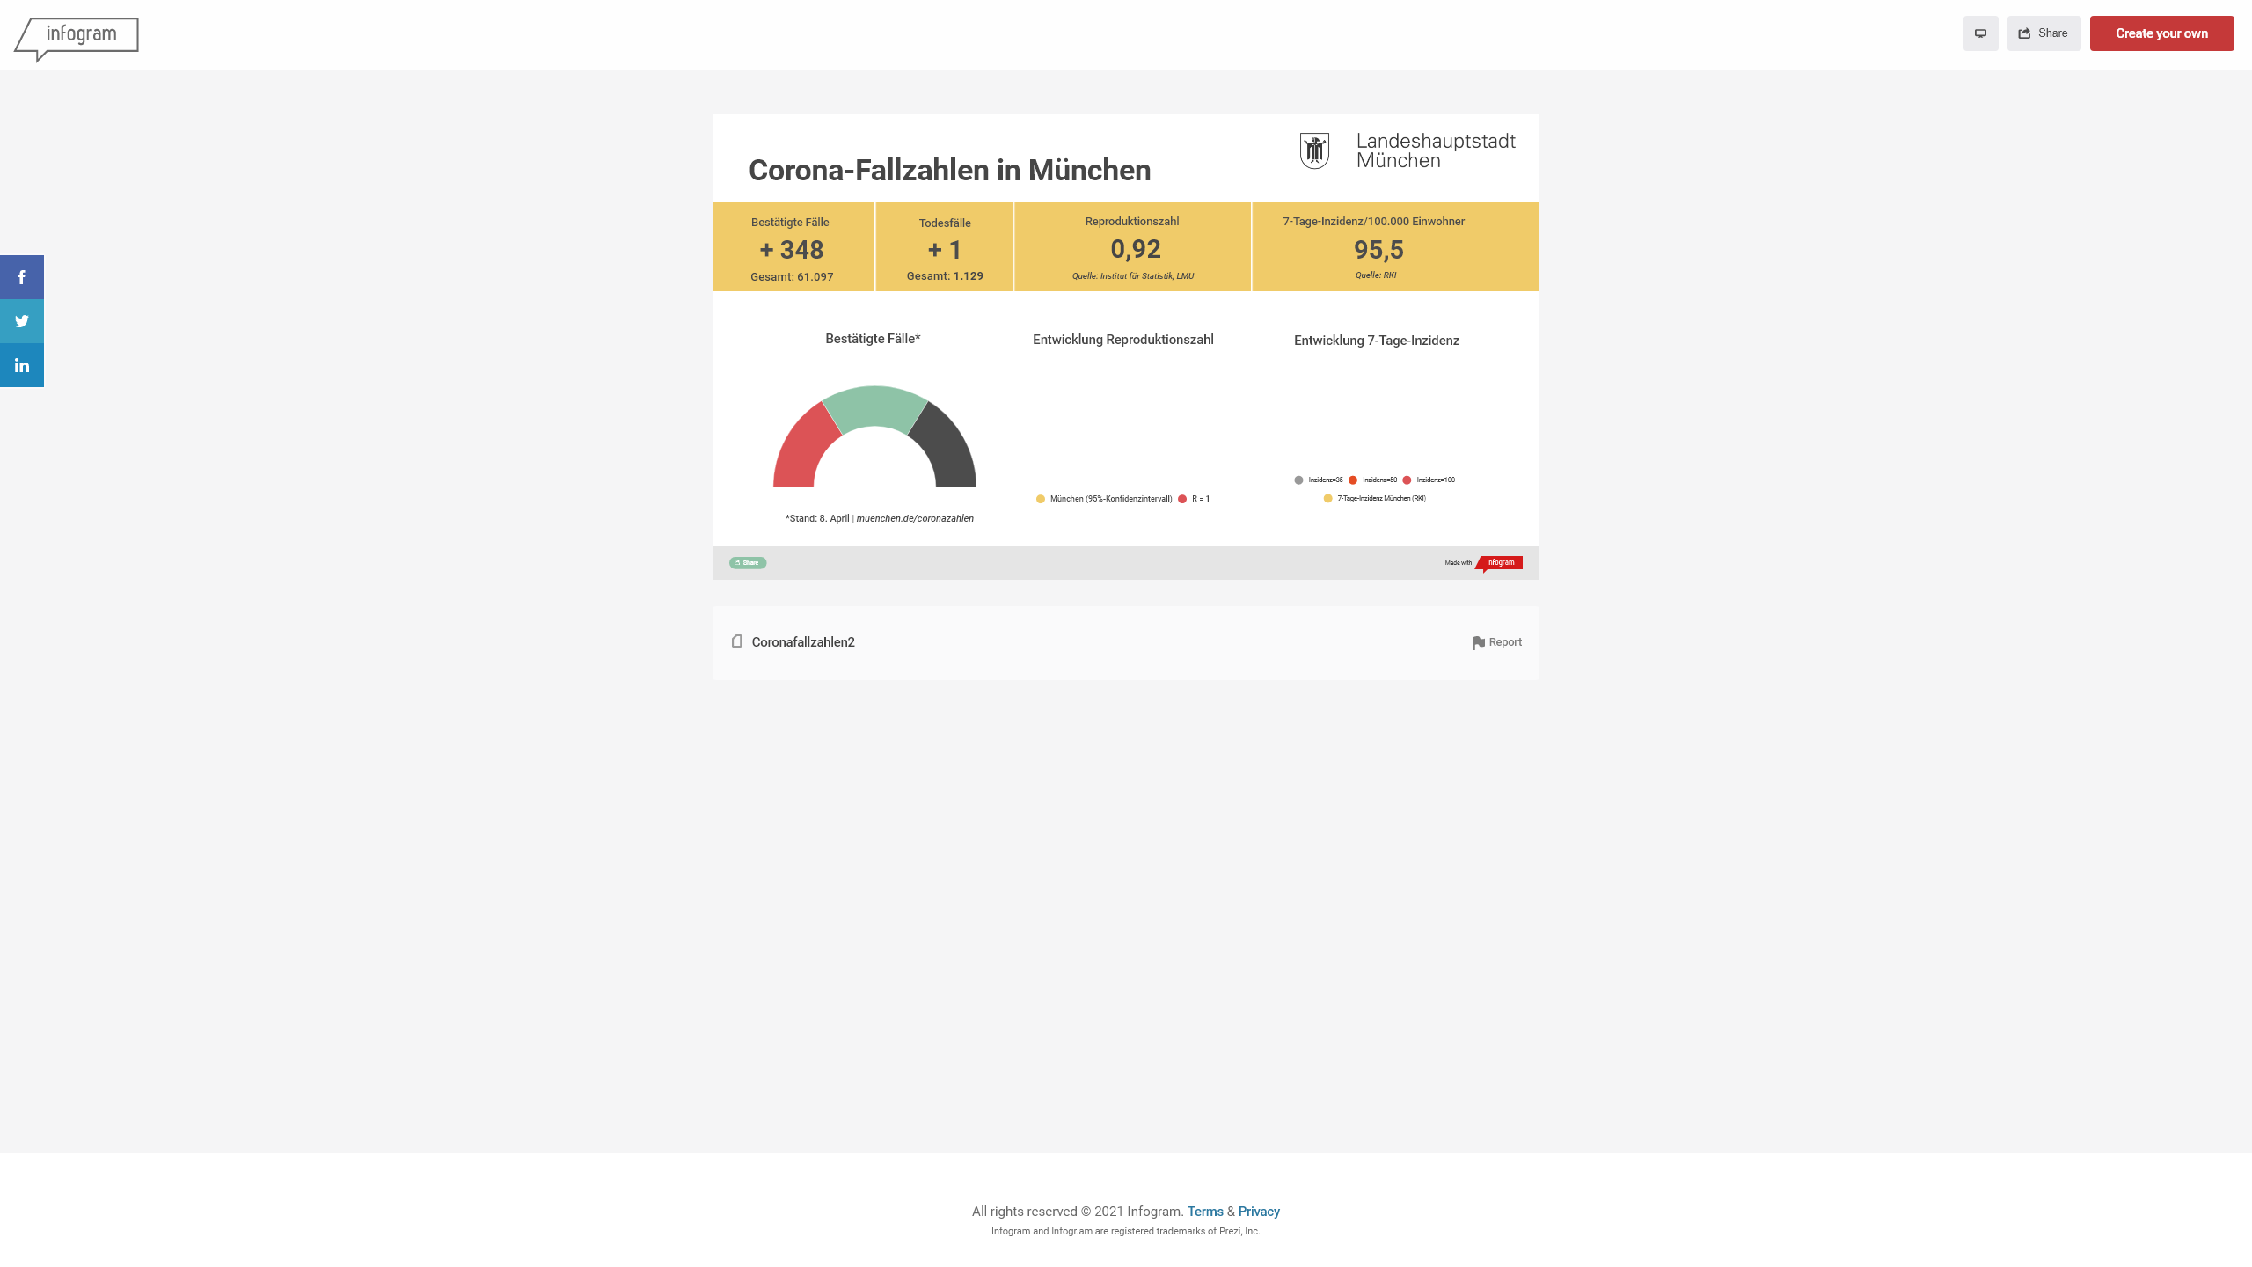Share on LinkedIn sidebar icon
The height and width of the screenshot is (1267, 2252).
click(22, 365)
